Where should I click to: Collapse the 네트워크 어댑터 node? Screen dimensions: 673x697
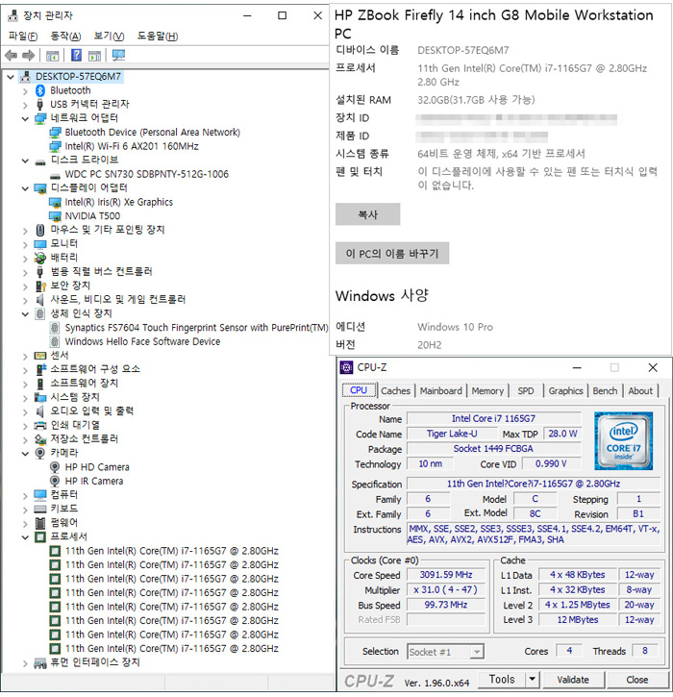25,118
